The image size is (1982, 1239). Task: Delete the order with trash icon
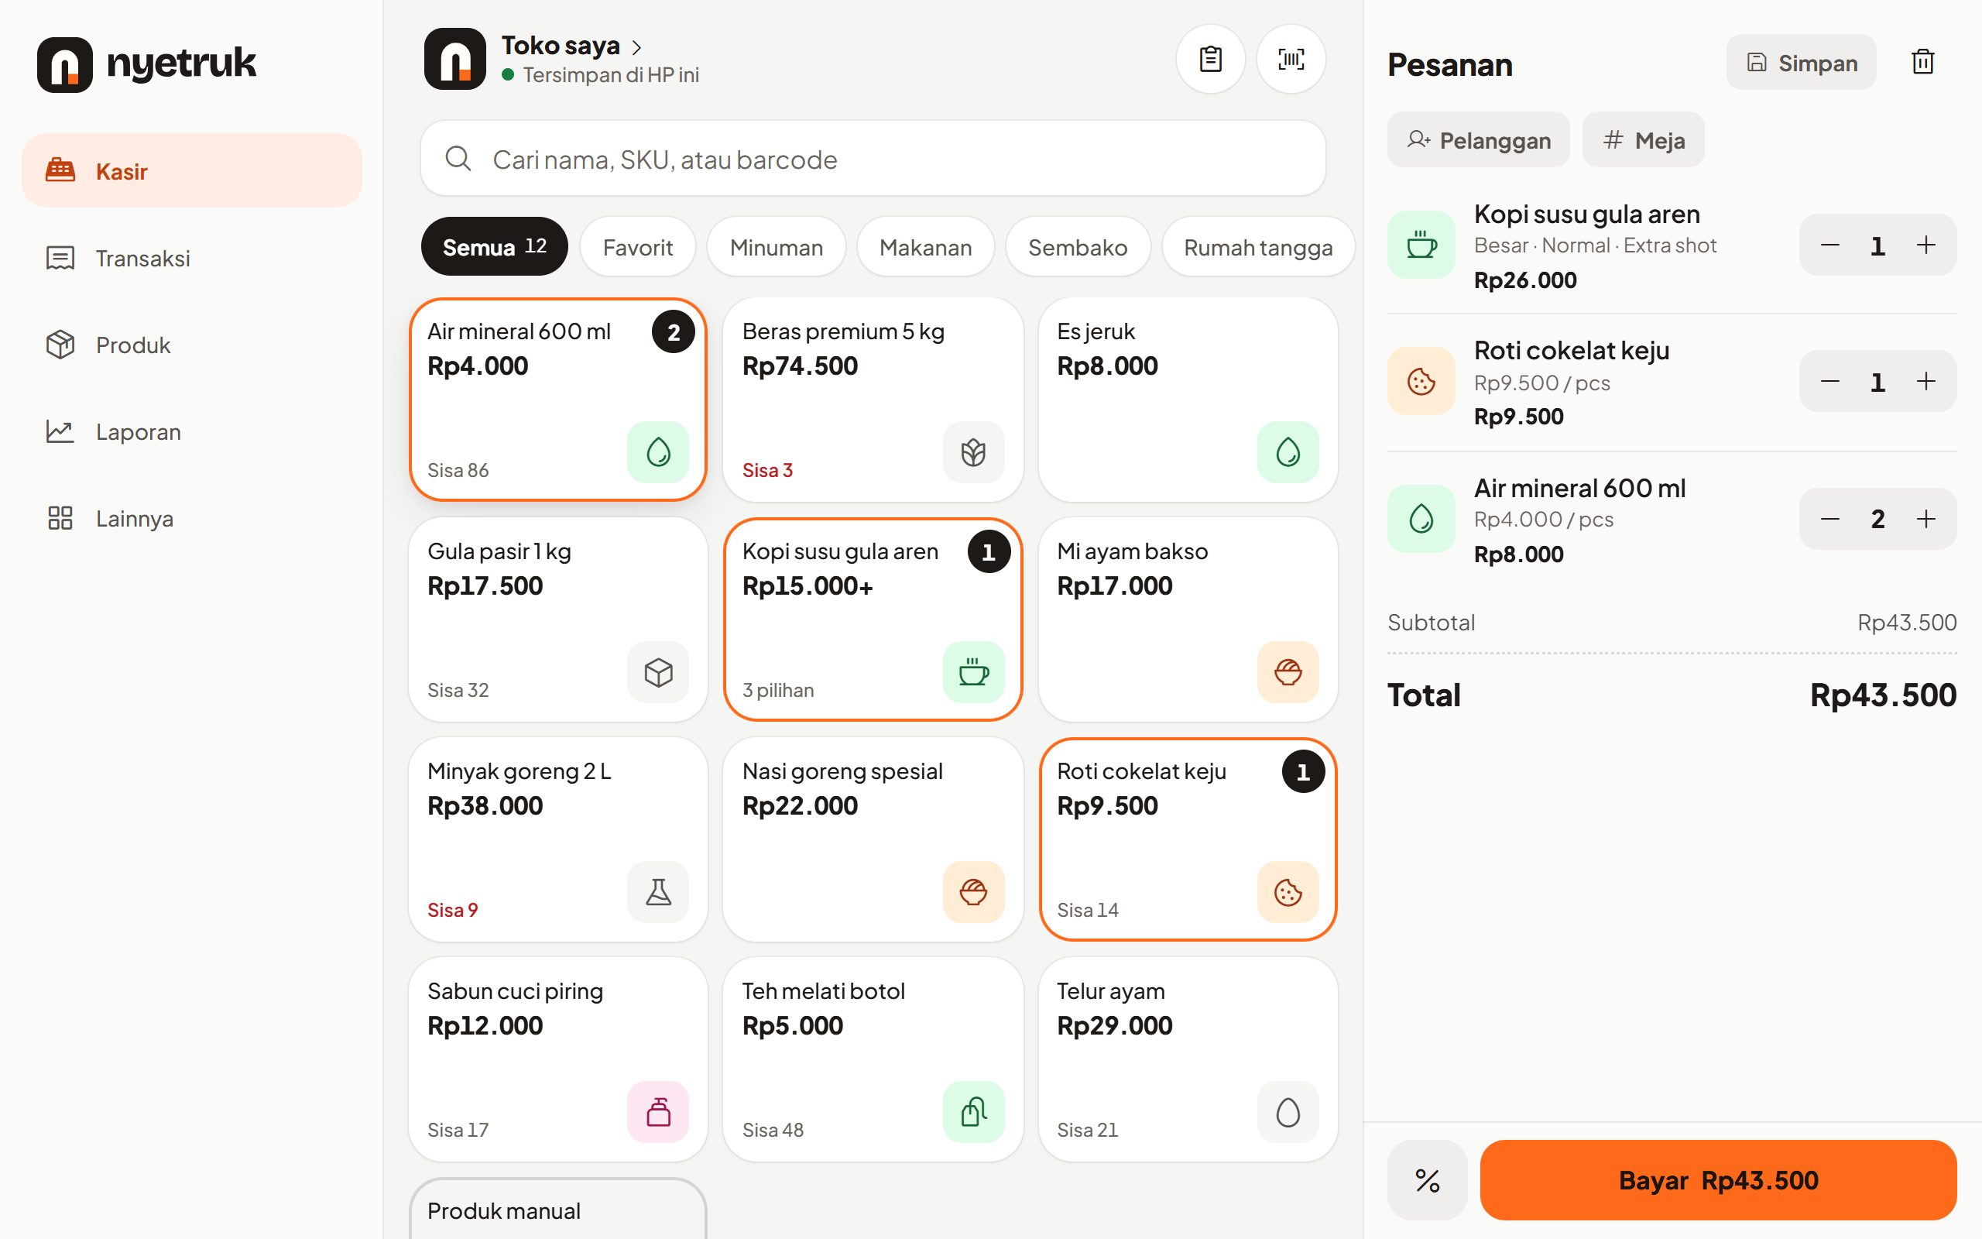point(1922,62)
